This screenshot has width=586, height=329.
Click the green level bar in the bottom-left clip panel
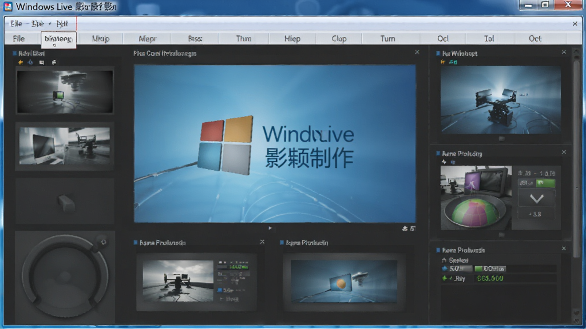pyautogui.click(x=238, y=267)
